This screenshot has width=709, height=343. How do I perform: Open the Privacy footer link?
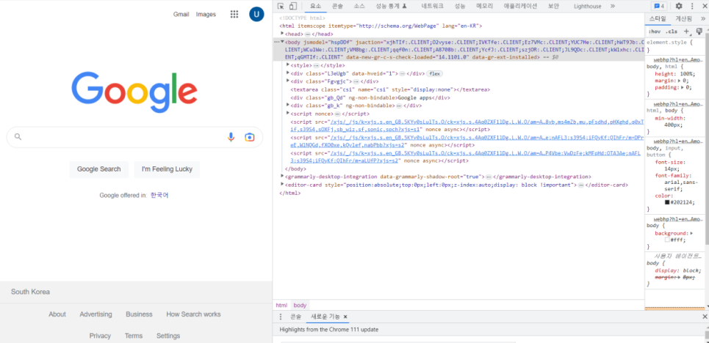click(x=100, y=336)
